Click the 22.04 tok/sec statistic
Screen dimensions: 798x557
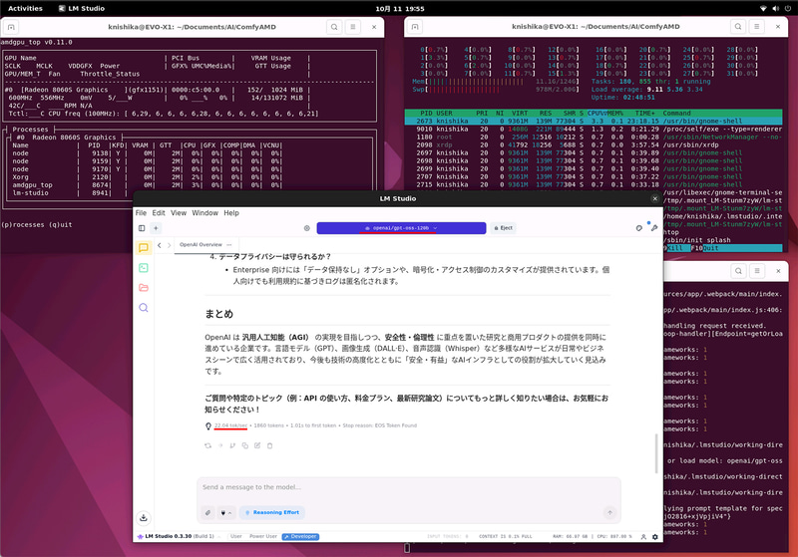(x=230, y=425)
